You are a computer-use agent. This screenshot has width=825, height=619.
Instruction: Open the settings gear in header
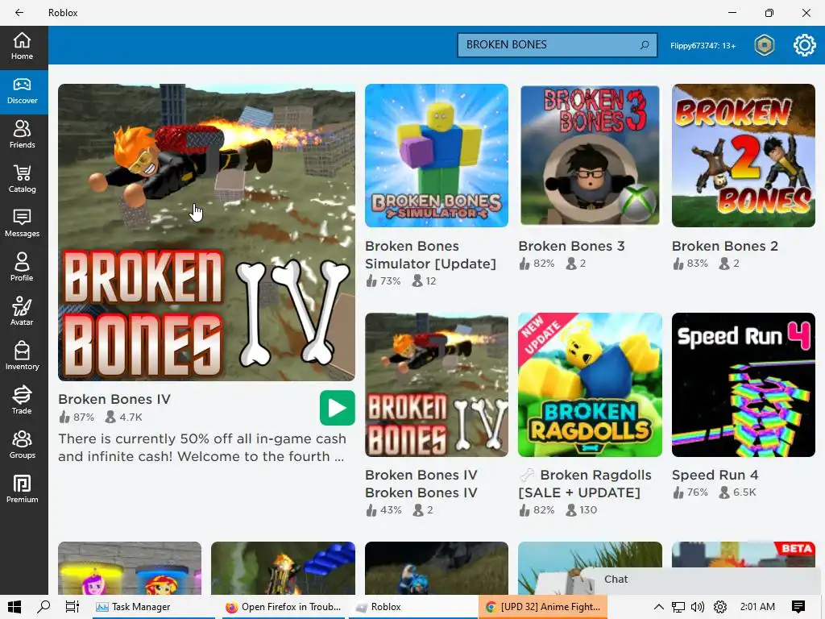tap(804, 45)
